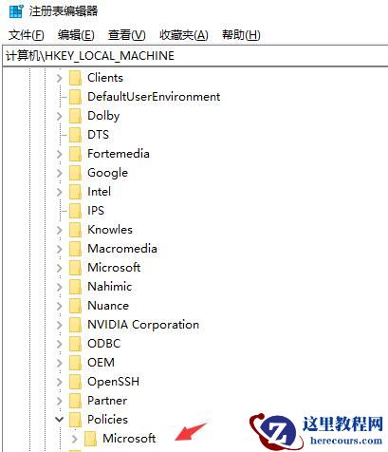
Task: Select the Macromedia key label
Action: pos(122,249)
